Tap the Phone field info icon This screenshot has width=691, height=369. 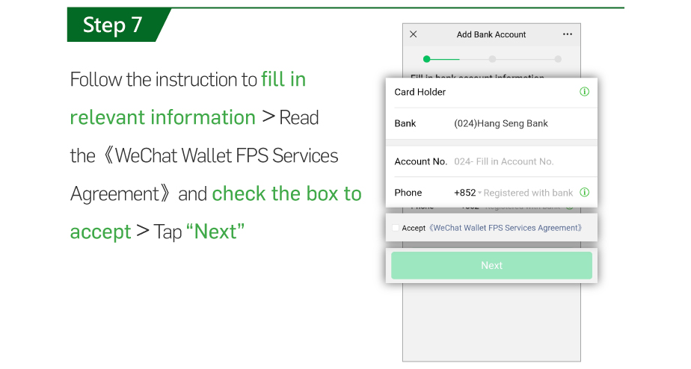click(584, 193)
